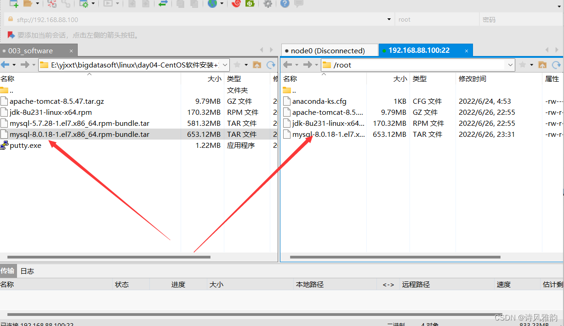
Task: Go forward in the remote pane
Action: [x=308, y=65]
